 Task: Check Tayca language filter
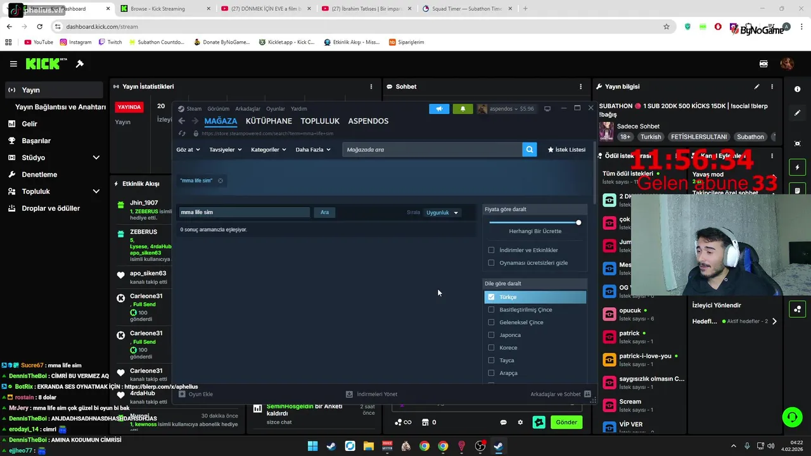491,360
